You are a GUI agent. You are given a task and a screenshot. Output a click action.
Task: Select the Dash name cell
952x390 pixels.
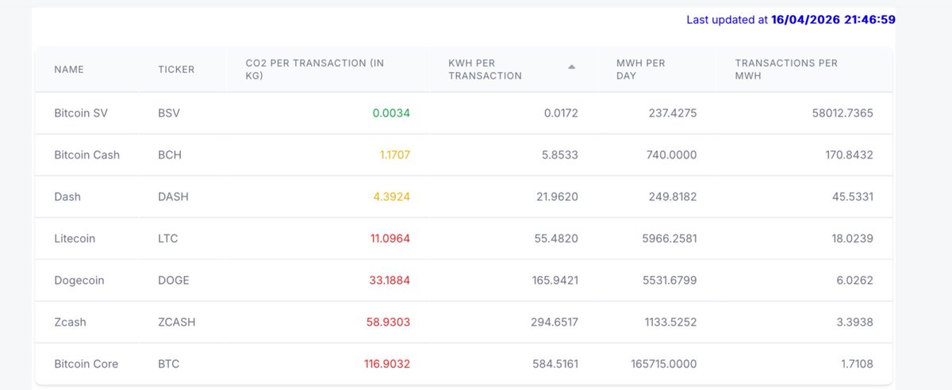[x=67, y=197]
